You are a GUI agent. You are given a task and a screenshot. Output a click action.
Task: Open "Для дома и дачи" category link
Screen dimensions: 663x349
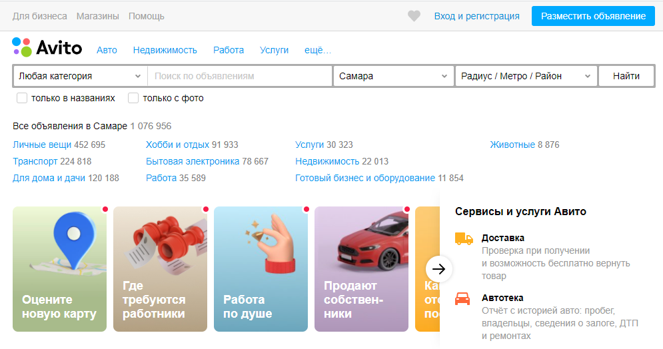(49, 178)
